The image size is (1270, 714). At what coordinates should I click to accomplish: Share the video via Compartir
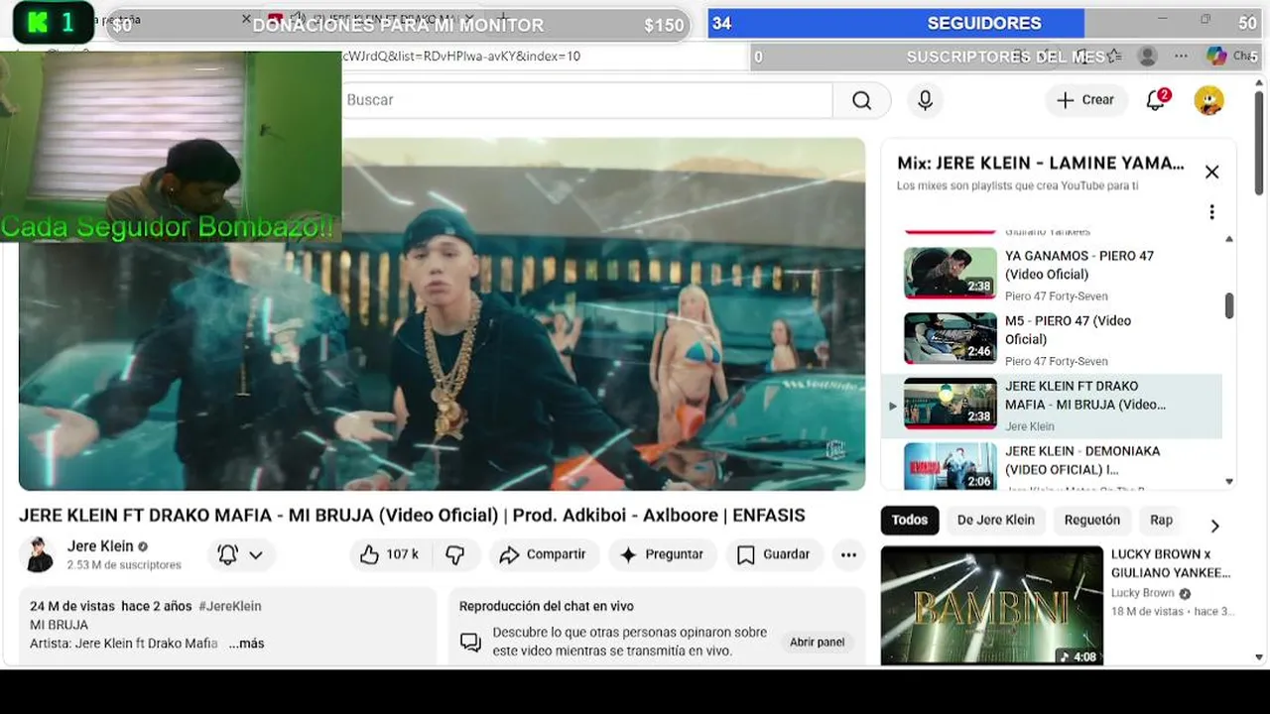(x=543, y=554)
